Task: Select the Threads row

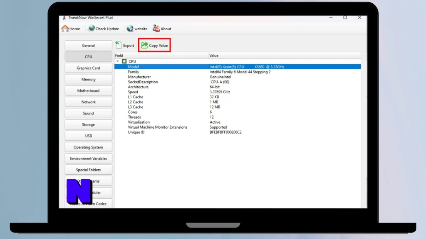Action: 238,117
